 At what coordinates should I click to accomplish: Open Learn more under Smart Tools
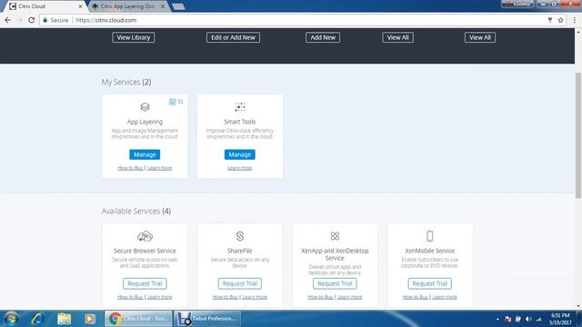(240, 168)
